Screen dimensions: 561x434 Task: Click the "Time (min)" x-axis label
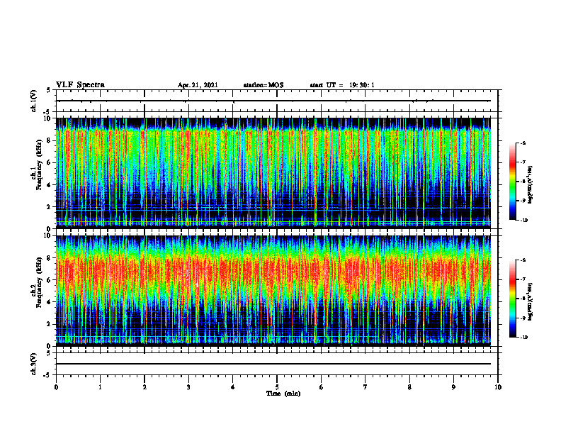click(283, 394)
